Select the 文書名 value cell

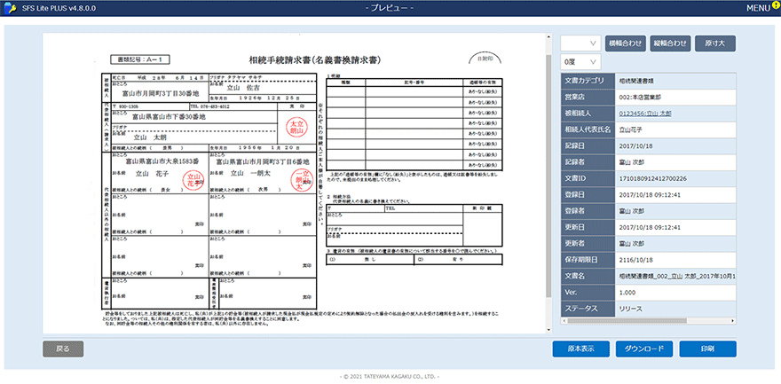pos(676,277)
